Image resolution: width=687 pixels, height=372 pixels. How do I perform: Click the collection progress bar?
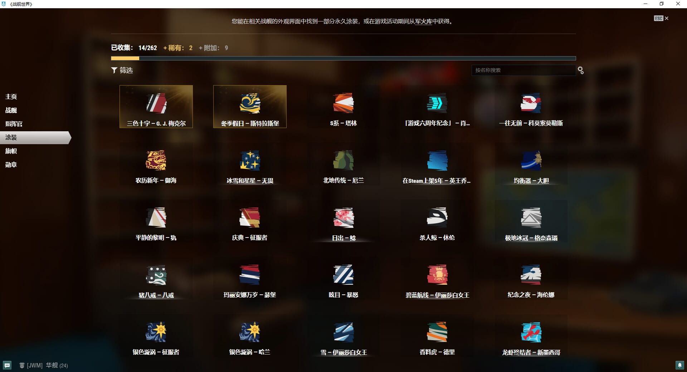[x=343, y=58]
